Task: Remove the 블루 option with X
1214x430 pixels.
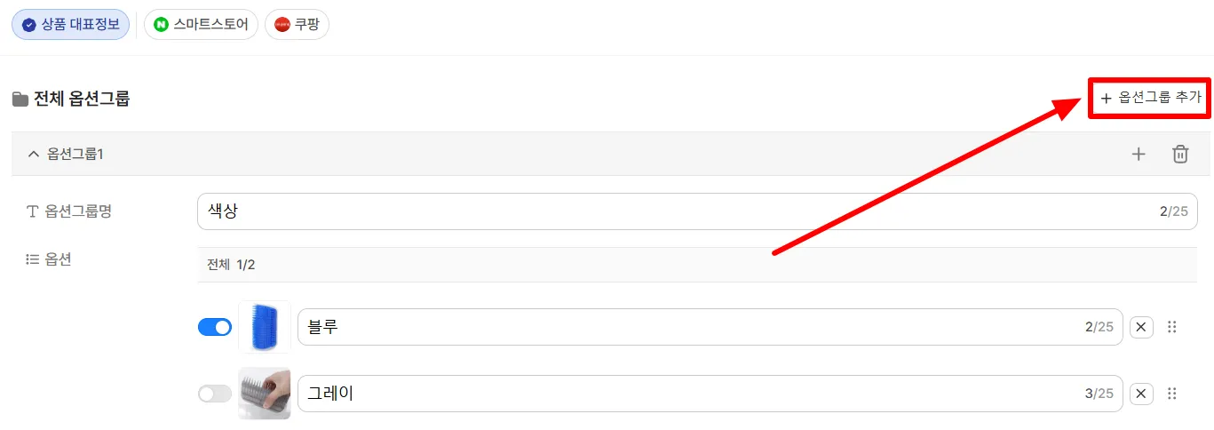Action: (x=1142, y=327)
